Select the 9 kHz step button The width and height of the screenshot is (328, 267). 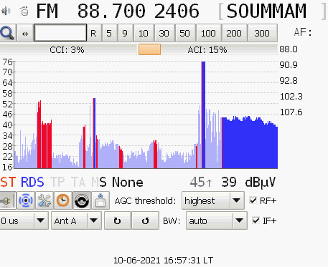click(125, 33)
